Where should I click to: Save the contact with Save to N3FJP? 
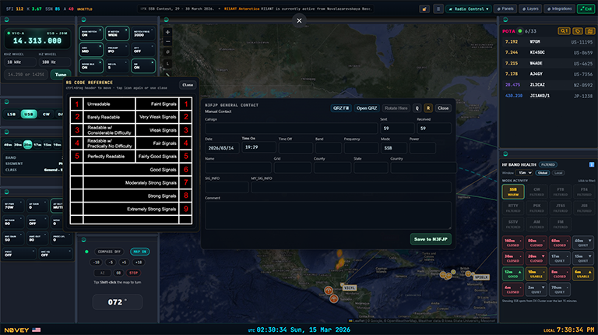point(431,239)
